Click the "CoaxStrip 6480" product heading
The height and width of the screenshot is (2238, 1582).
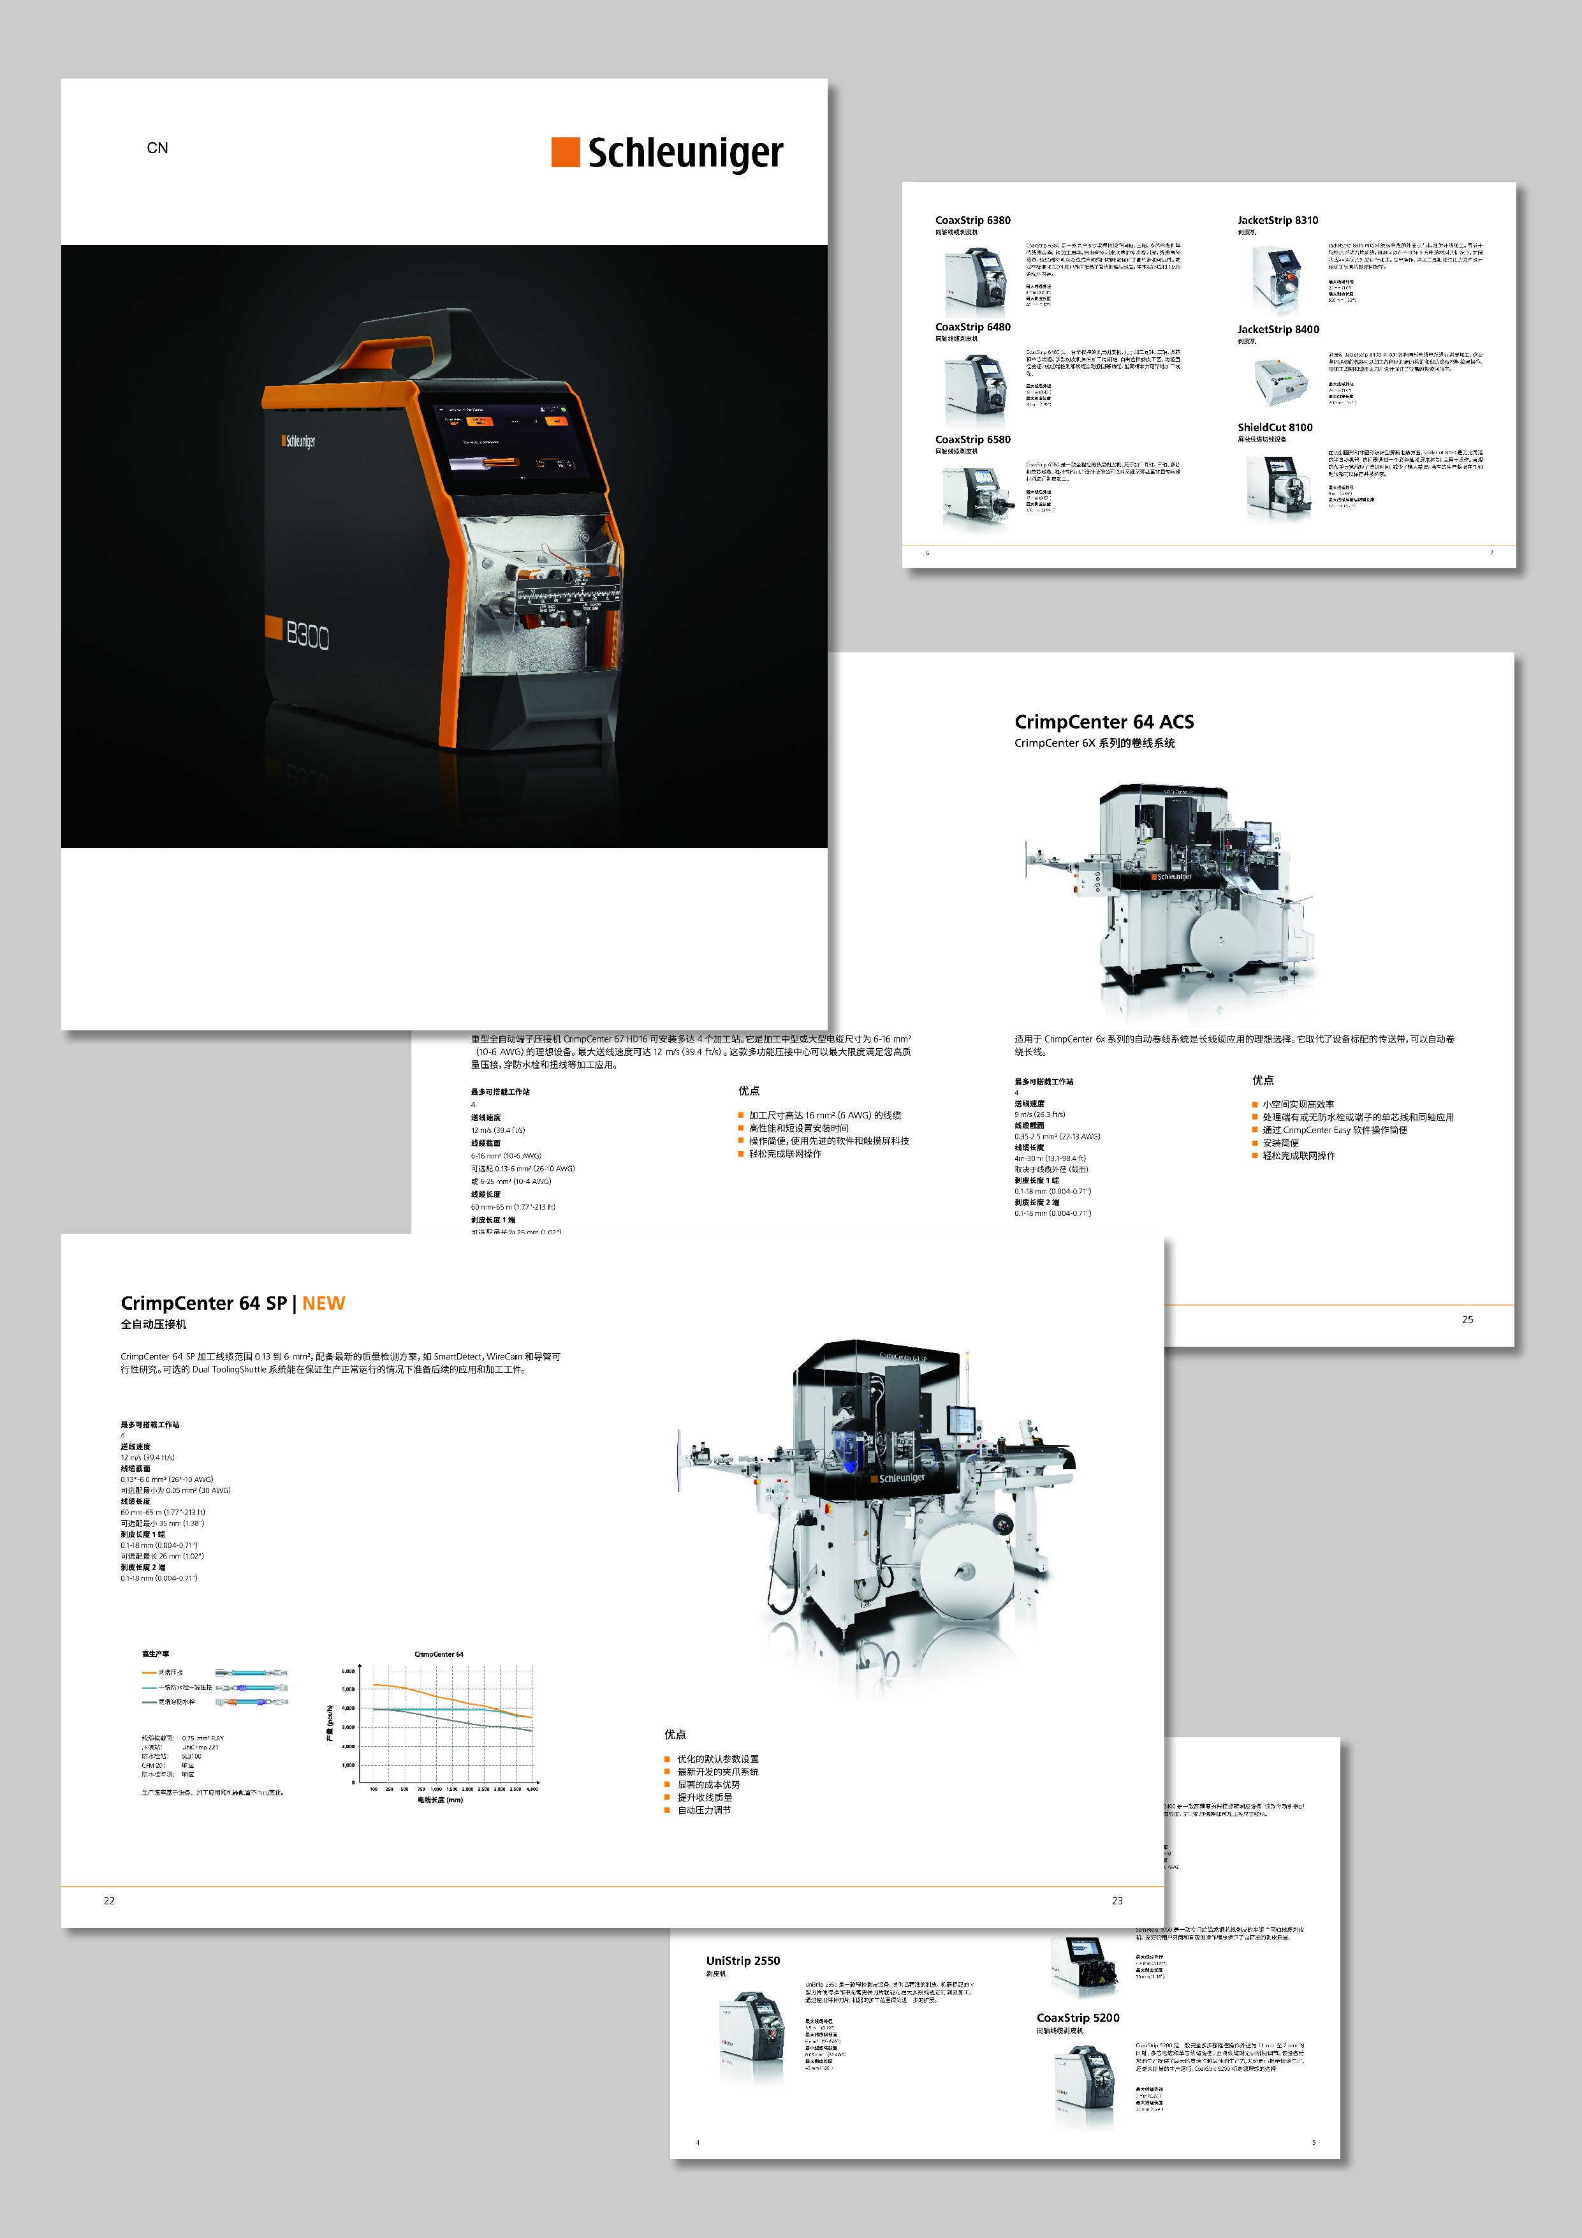(972, 327)
